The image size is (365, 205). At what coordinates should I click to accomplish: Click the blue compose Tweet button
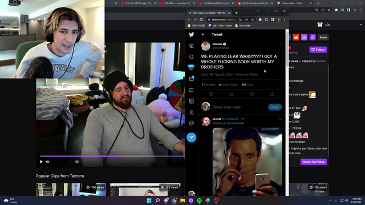192,137
